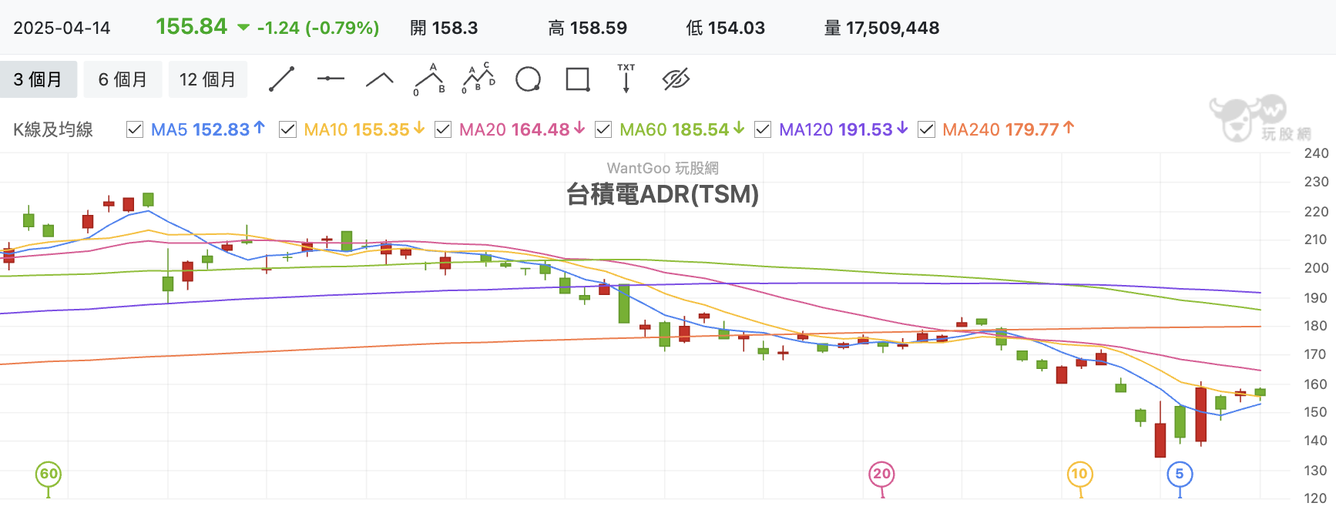This screenshot has width=1336, height=513.
Task: Click the volume 量 17,509,448
Action: (x=882, y=28)
